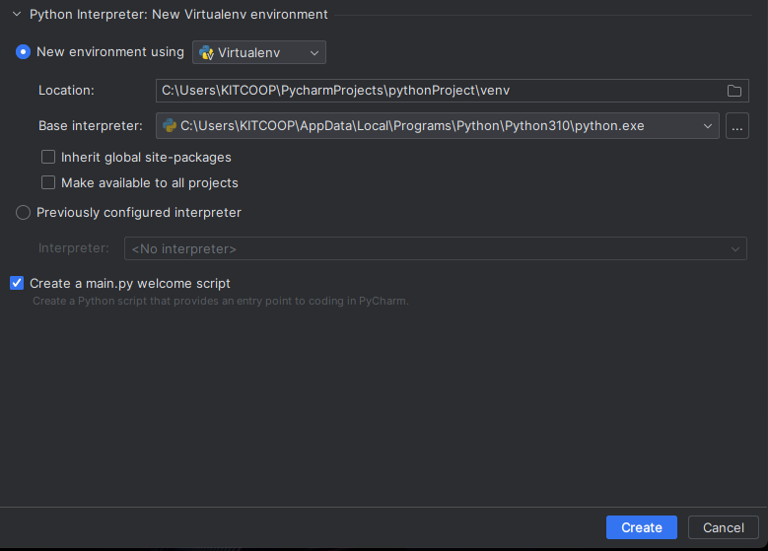This screenshot has width=768, height=551.
Task: Select the New environment using radio button
Action: pyautogui.click(x=23, y=52)
